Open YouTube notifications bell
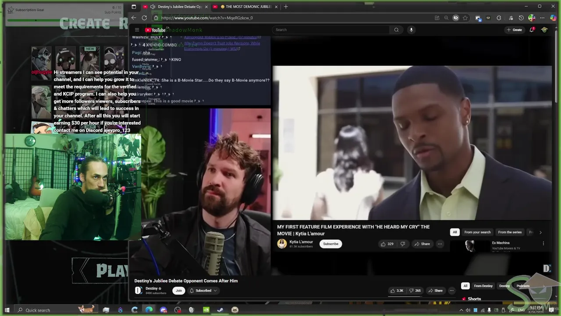The height and width of the screenshot is (316, 561). pos(532,30)
